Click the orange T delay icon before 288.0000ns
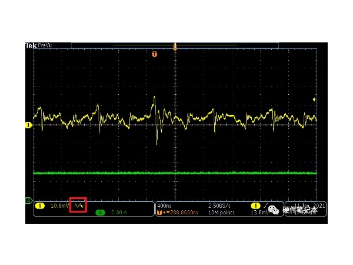This screenshot has height=265, width=353. pos(159,213)
